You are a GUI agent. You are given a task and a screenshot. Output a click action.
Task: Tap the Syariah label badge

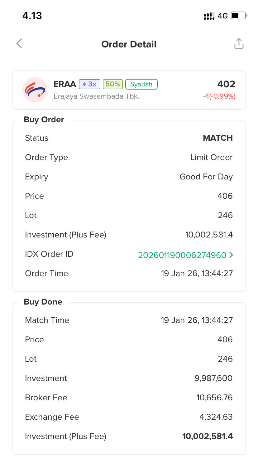pos(141,84)
